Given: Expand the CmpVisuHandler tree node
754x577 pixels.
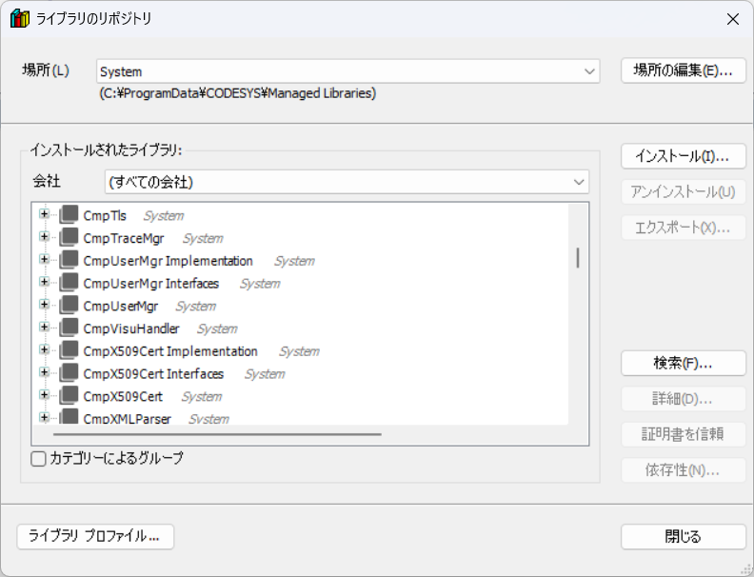Looking at the screenshot, I should 44,327.
